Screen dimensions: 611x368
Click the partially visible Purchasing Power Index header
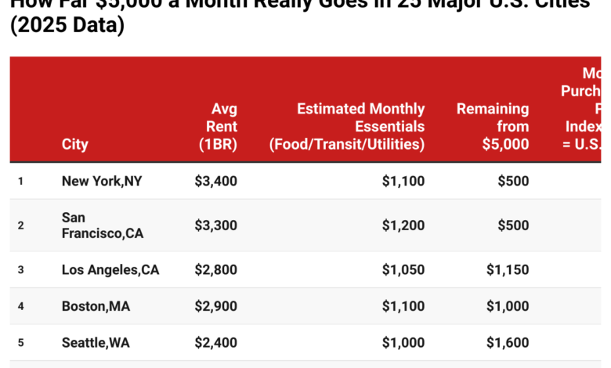click(582, 109)
